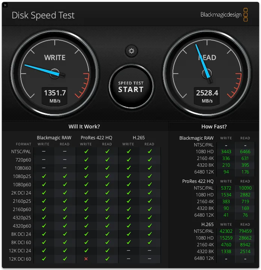Click the 720p60 H.265 write checkmark
261x270 pixels.
click(x=128, y=160)
